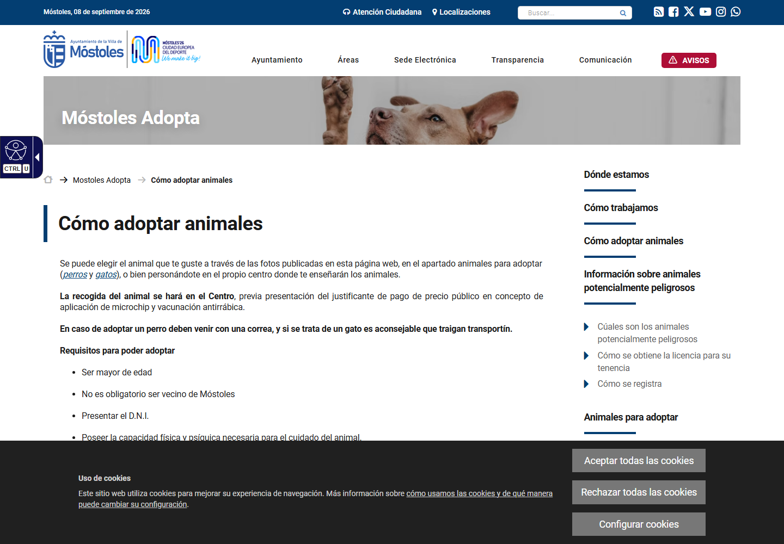Open the Facebook icon in top bar
The height and width of the screenshot is (544, 784).
pyautogui.click(x=673, y=12)
